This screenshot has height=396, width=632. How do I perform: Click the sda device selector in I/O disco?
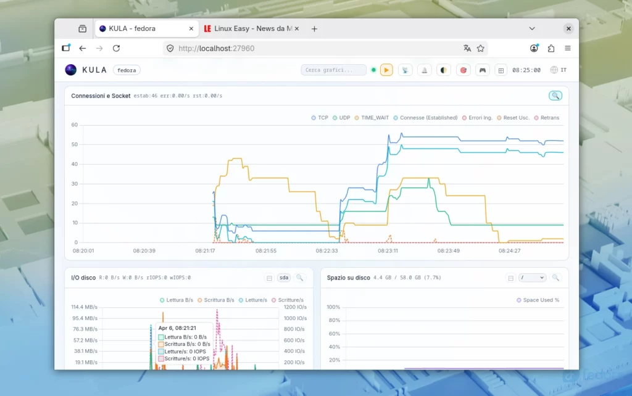coord(283,278)
